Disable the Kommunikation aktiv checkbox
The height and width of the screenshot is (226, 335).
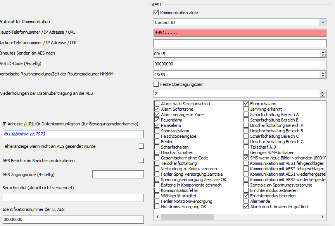point(157,13)
